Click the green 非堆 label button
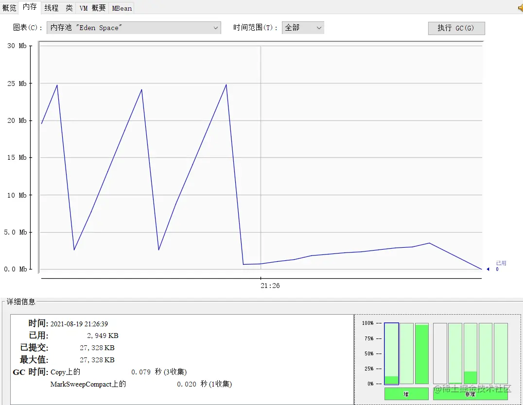This screenshot has width=523, height=405. pyautogui.click(x=471, y=394)
